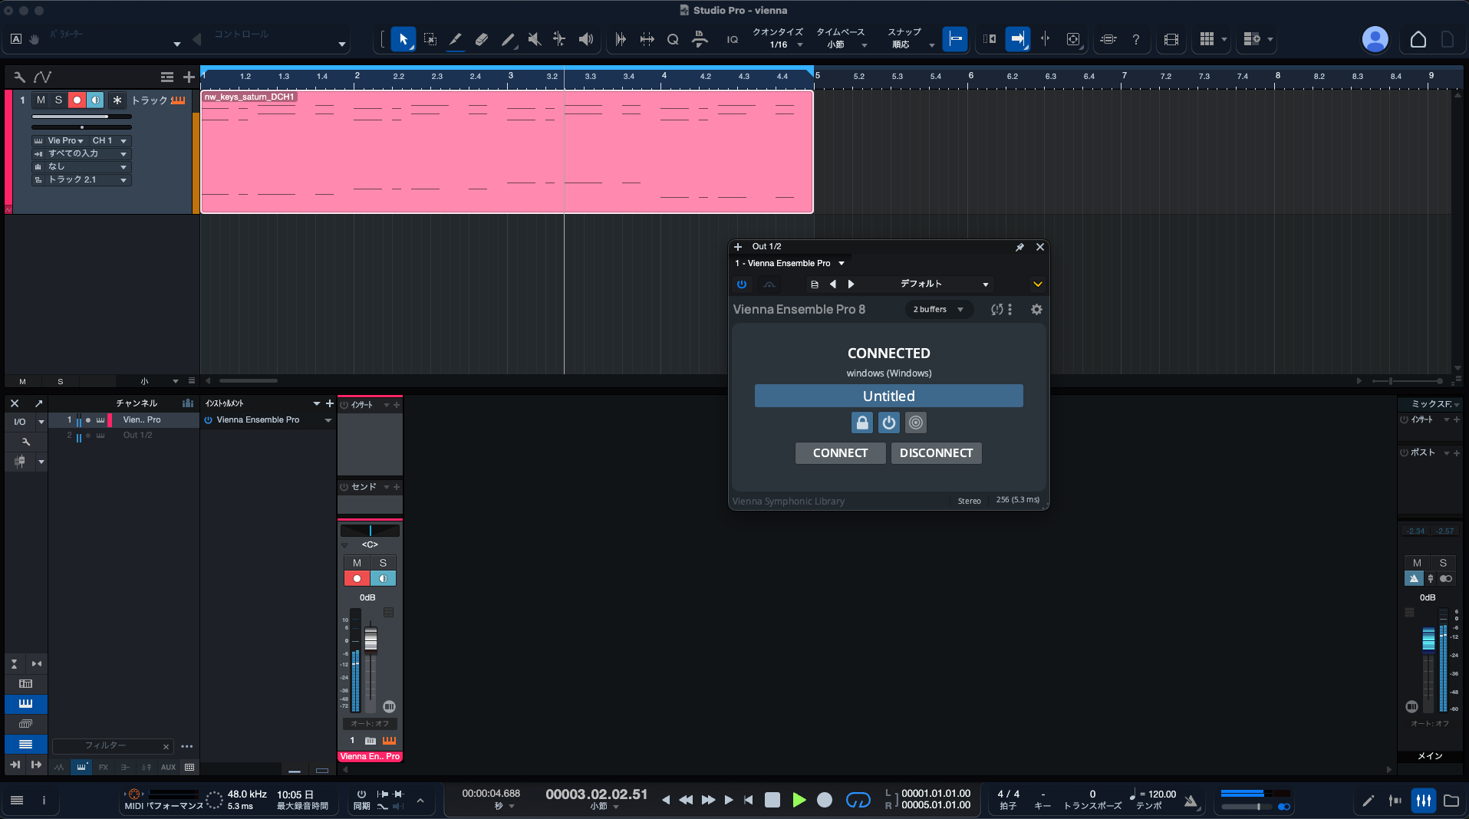
Task: Toggle Solo on track 1
Action: [x=58, y=100]
